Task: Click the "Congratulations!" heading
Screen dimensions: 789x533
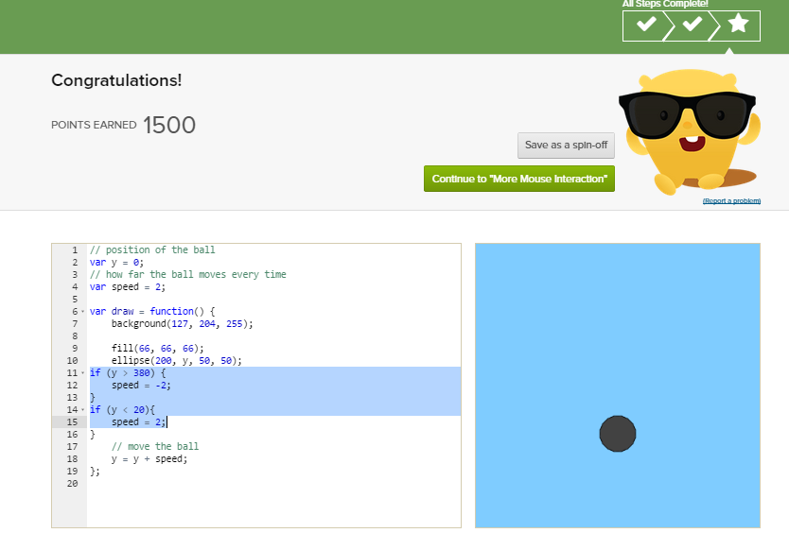Action: click(x=116, y=80)
